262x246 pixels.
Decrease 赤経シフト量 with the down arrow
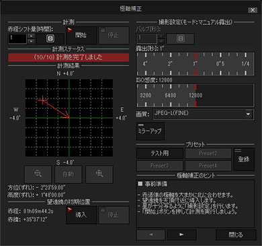32,41
